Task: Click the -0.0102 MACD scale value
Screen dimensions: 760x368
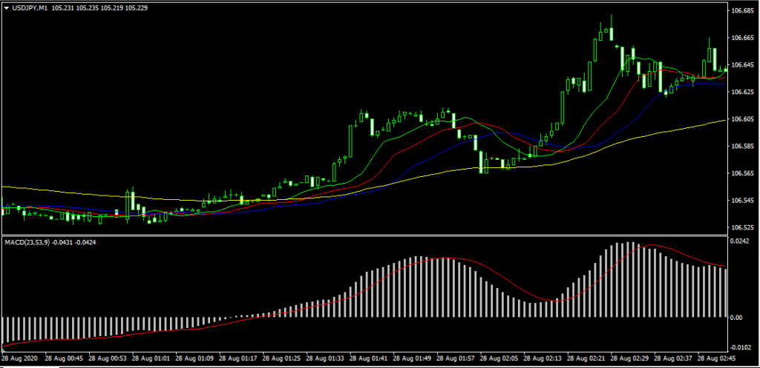Action: pos(742,347)
